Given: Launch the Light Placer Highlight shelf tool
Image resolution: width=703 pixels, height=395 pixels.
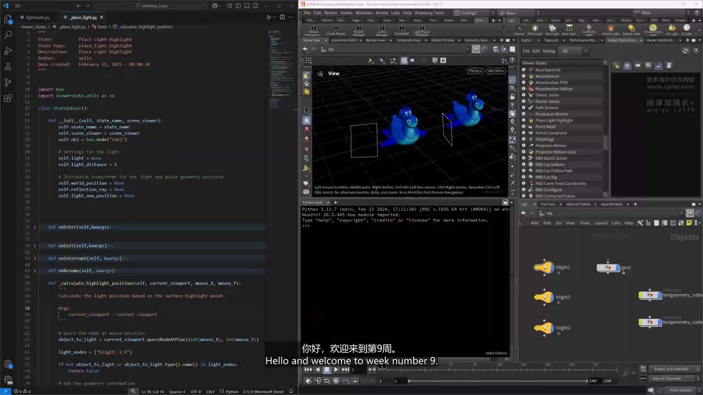Looking at the screenshot, I should (421, 30).
